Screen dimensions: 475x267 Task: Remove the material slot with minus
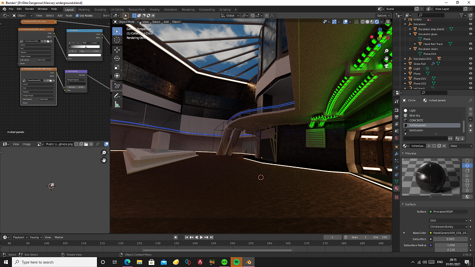tap(471, 114)
